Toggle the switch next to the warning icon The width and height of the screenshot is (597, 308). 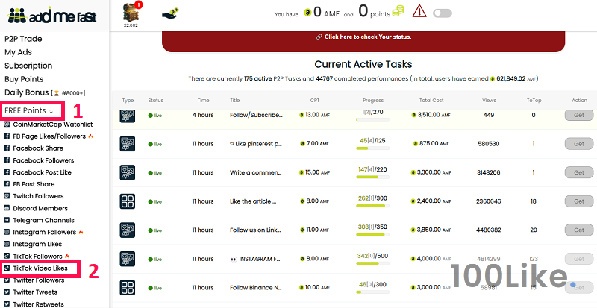click(443, 13)
